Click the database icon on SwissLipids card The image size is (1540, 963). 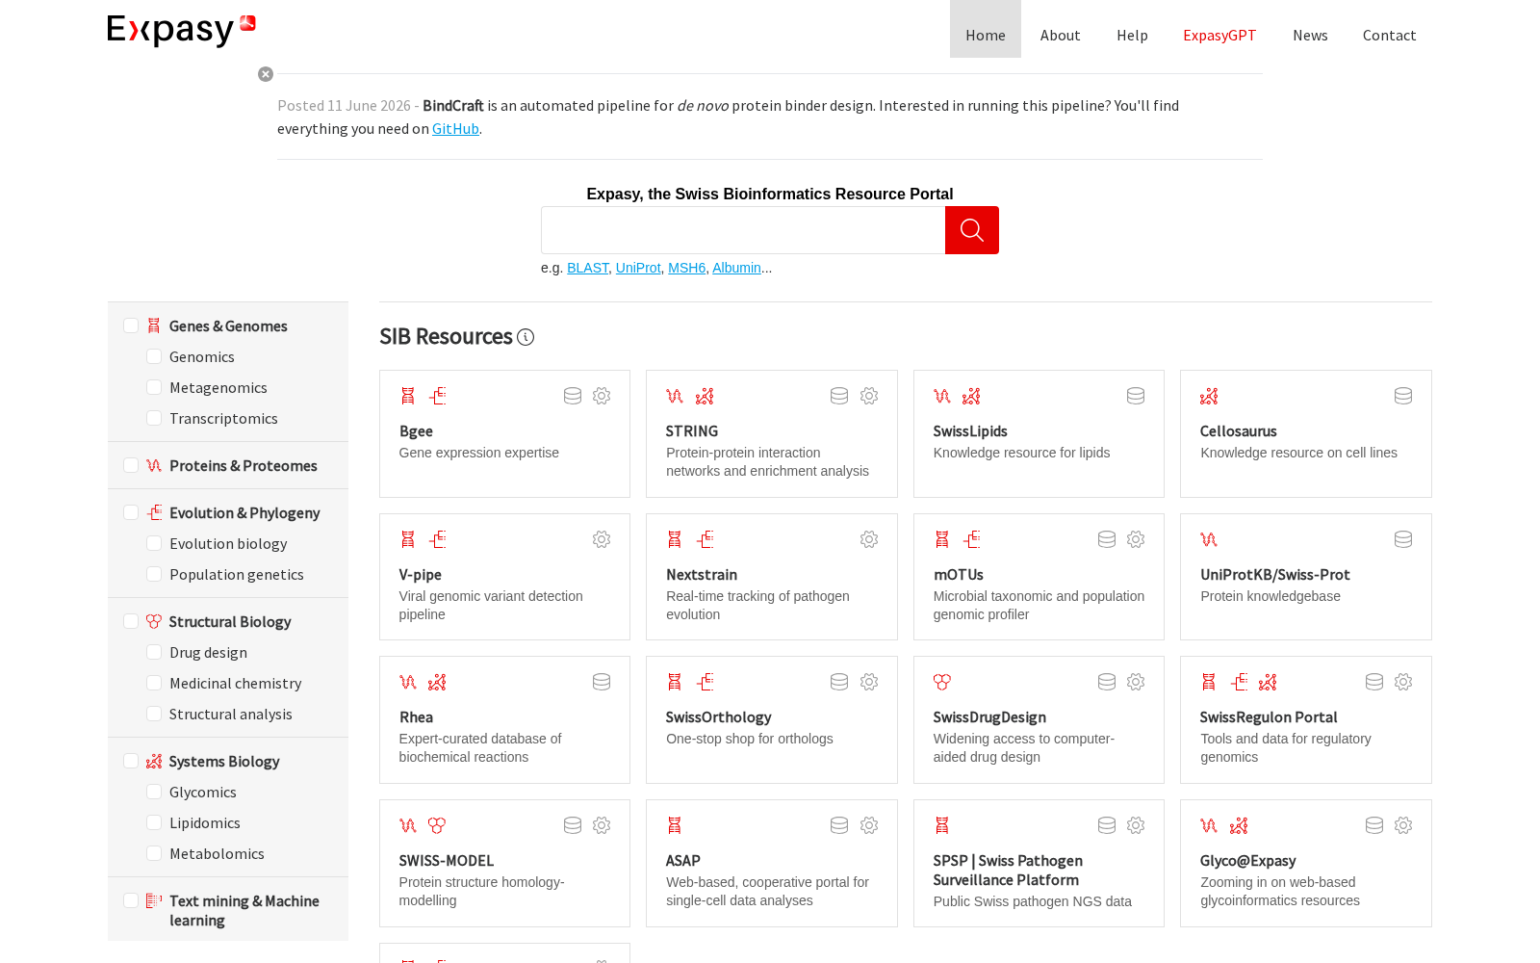tap(1136, 396)
